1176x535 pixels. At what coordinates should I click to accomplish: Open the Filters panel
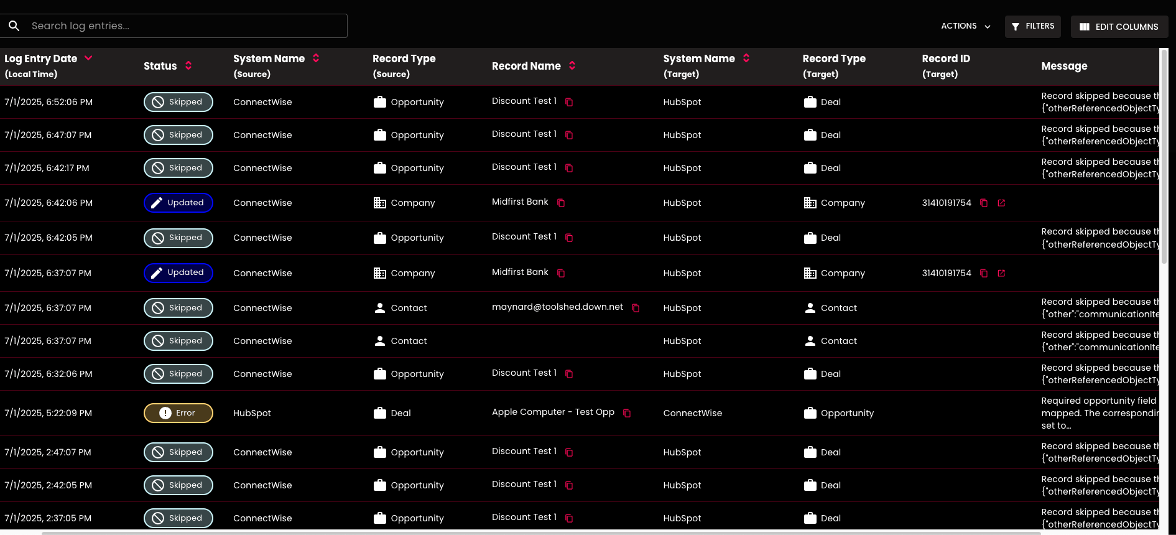coord(1032,26)
